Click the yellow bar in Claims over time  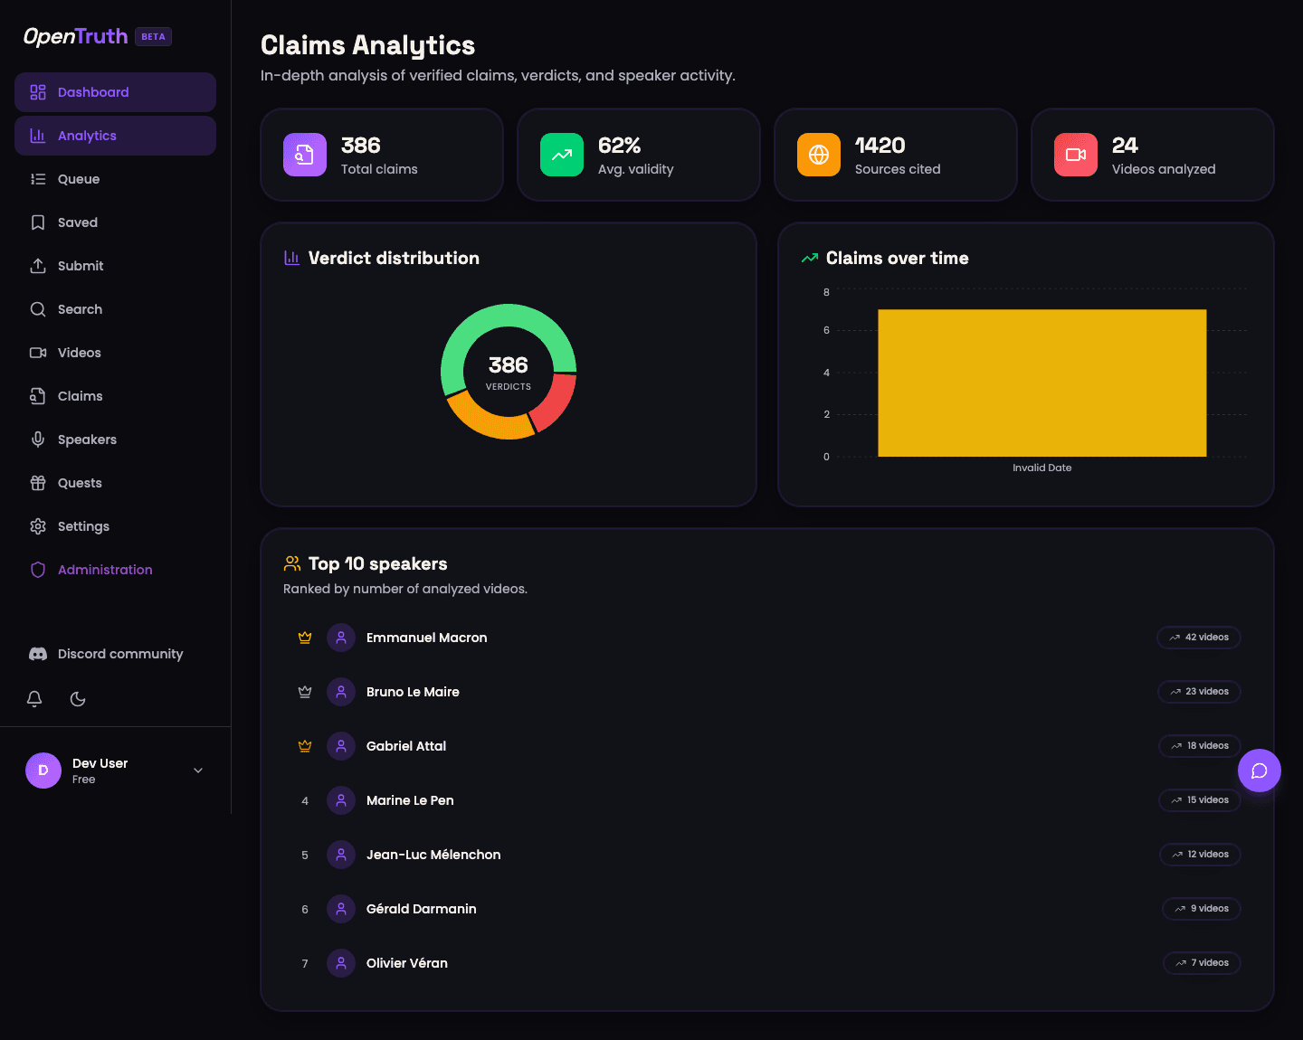point(1041,383)
